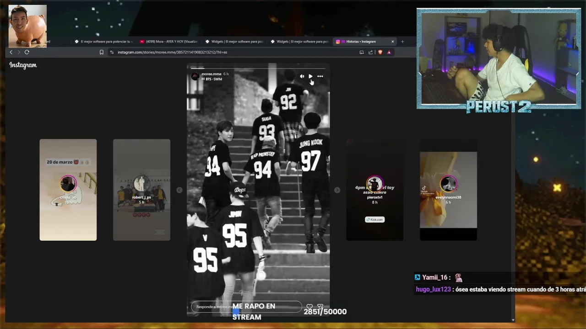Go to the previous story arrow

point(179,190)
